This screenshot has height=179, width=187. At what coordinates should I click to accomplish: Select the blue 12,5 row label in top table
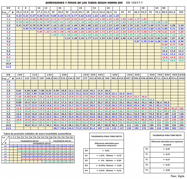[8, 67]
